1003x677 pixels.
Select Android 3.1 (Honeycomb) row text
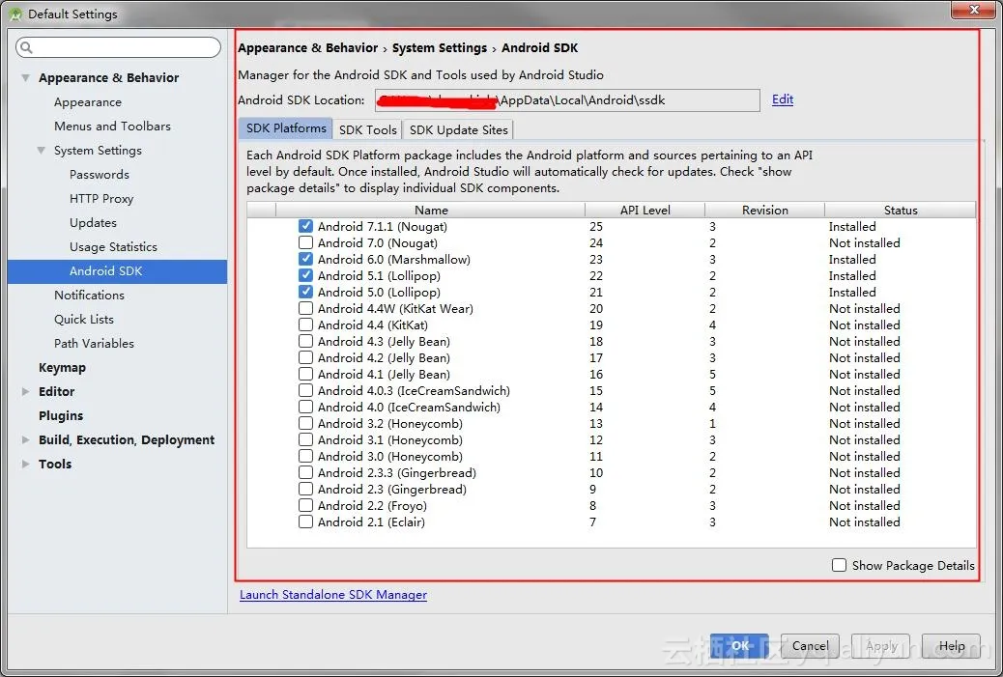click(x=390, y=439)
